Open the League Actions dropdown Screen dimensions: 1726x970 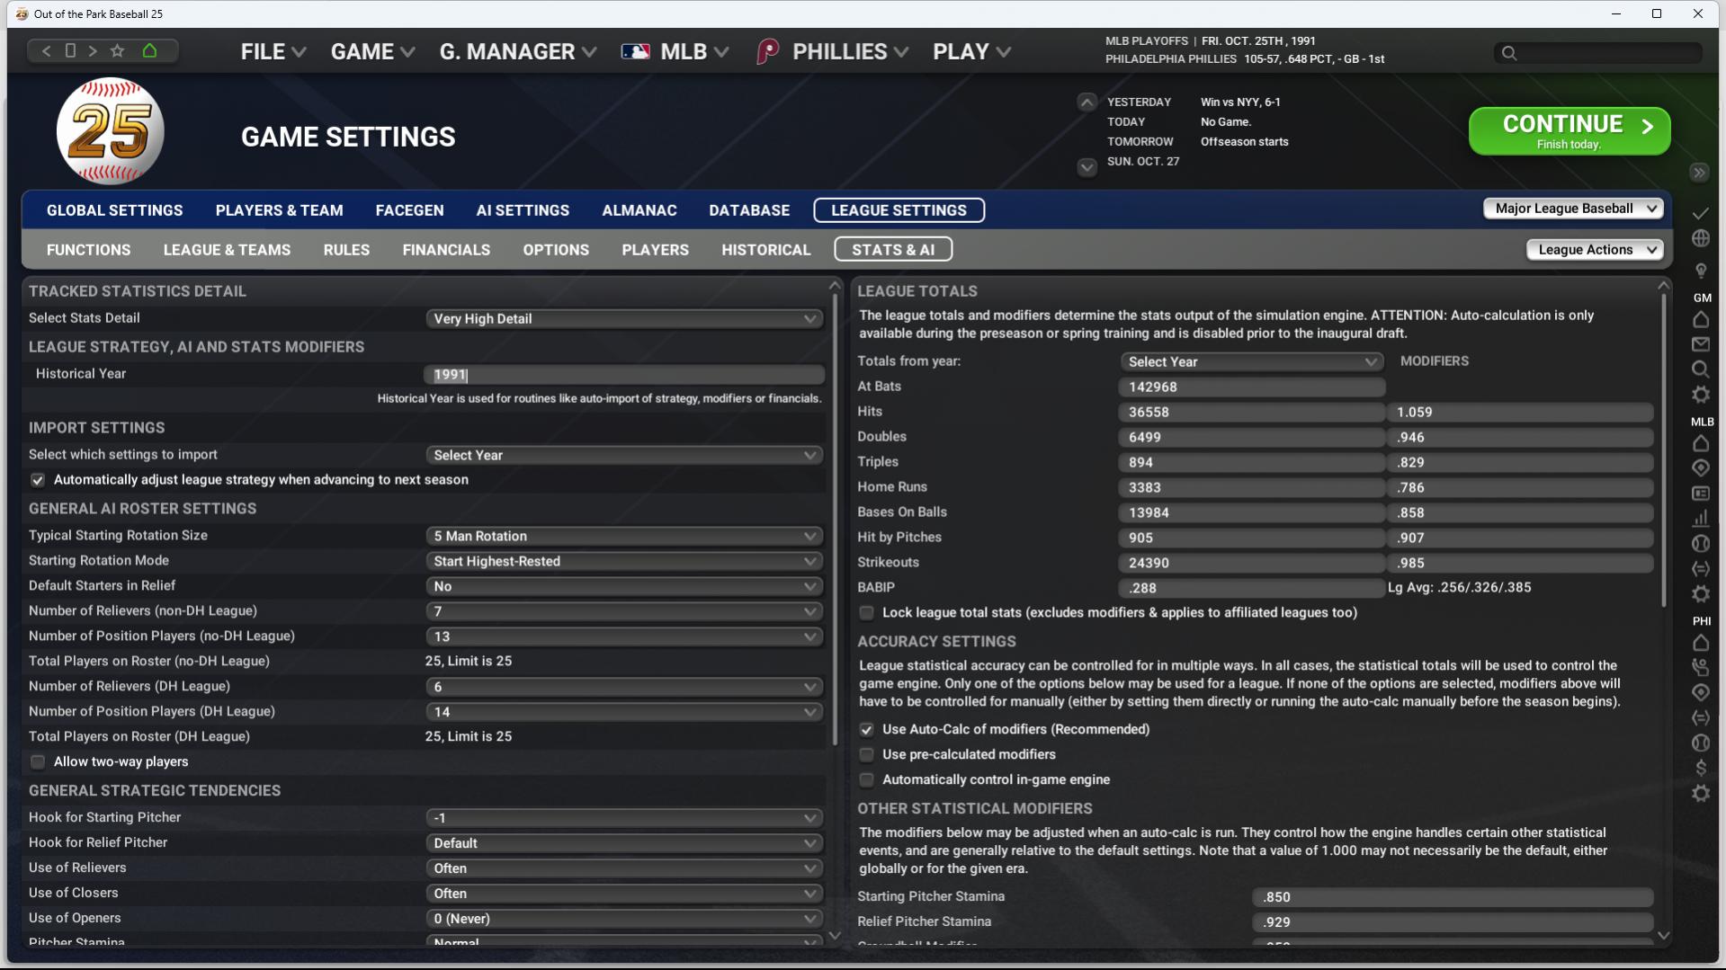tap(1595, 250)
